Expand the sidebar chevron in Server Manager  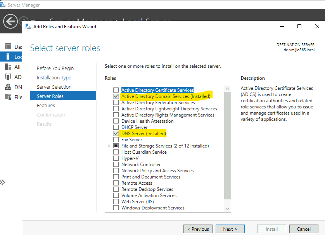(x=2, y=182)
